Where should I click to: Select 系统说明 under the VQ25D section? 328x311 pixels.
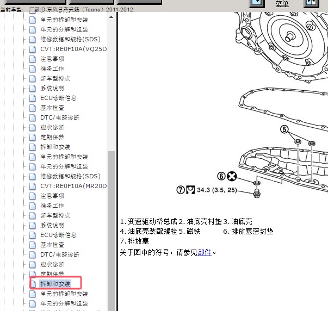click(52, 88)
